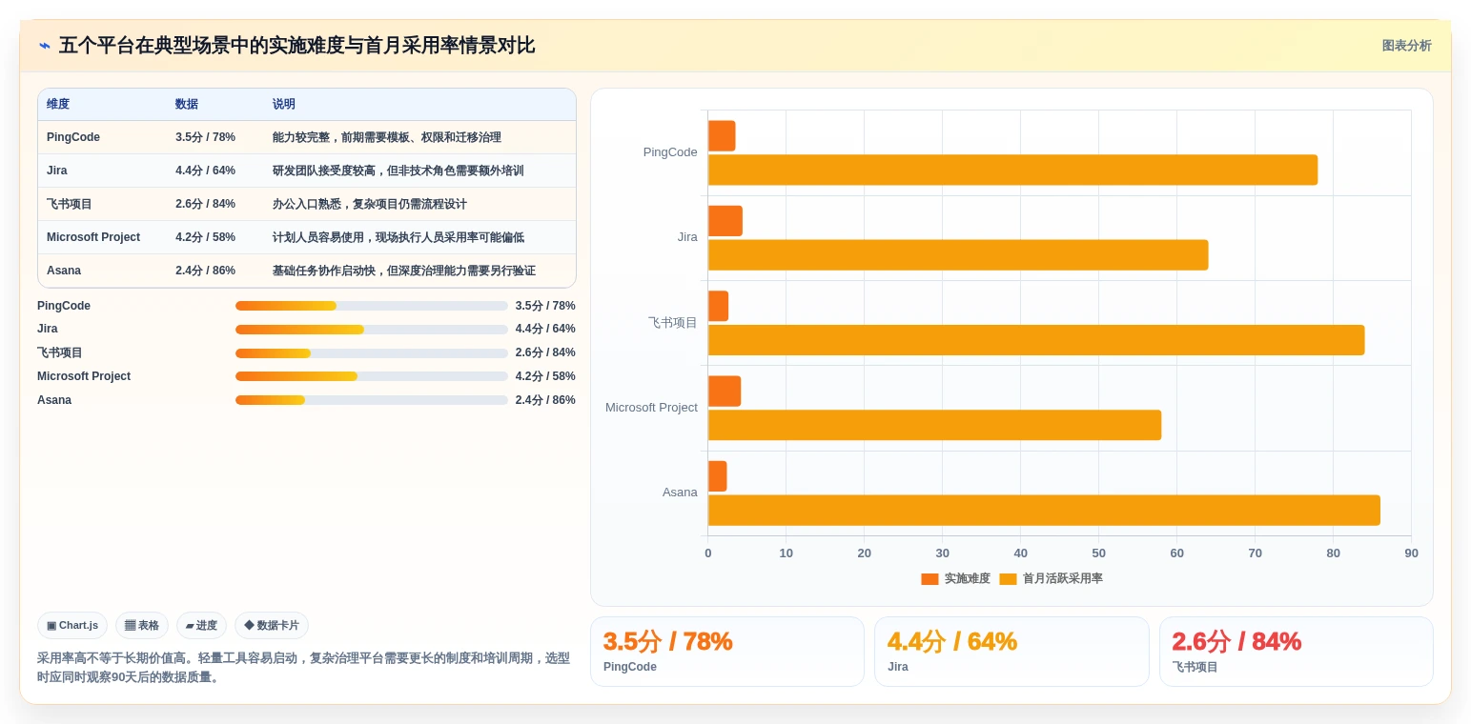
Task: Click Jira 实施难度 chart bar
Action: pos(725,221)
